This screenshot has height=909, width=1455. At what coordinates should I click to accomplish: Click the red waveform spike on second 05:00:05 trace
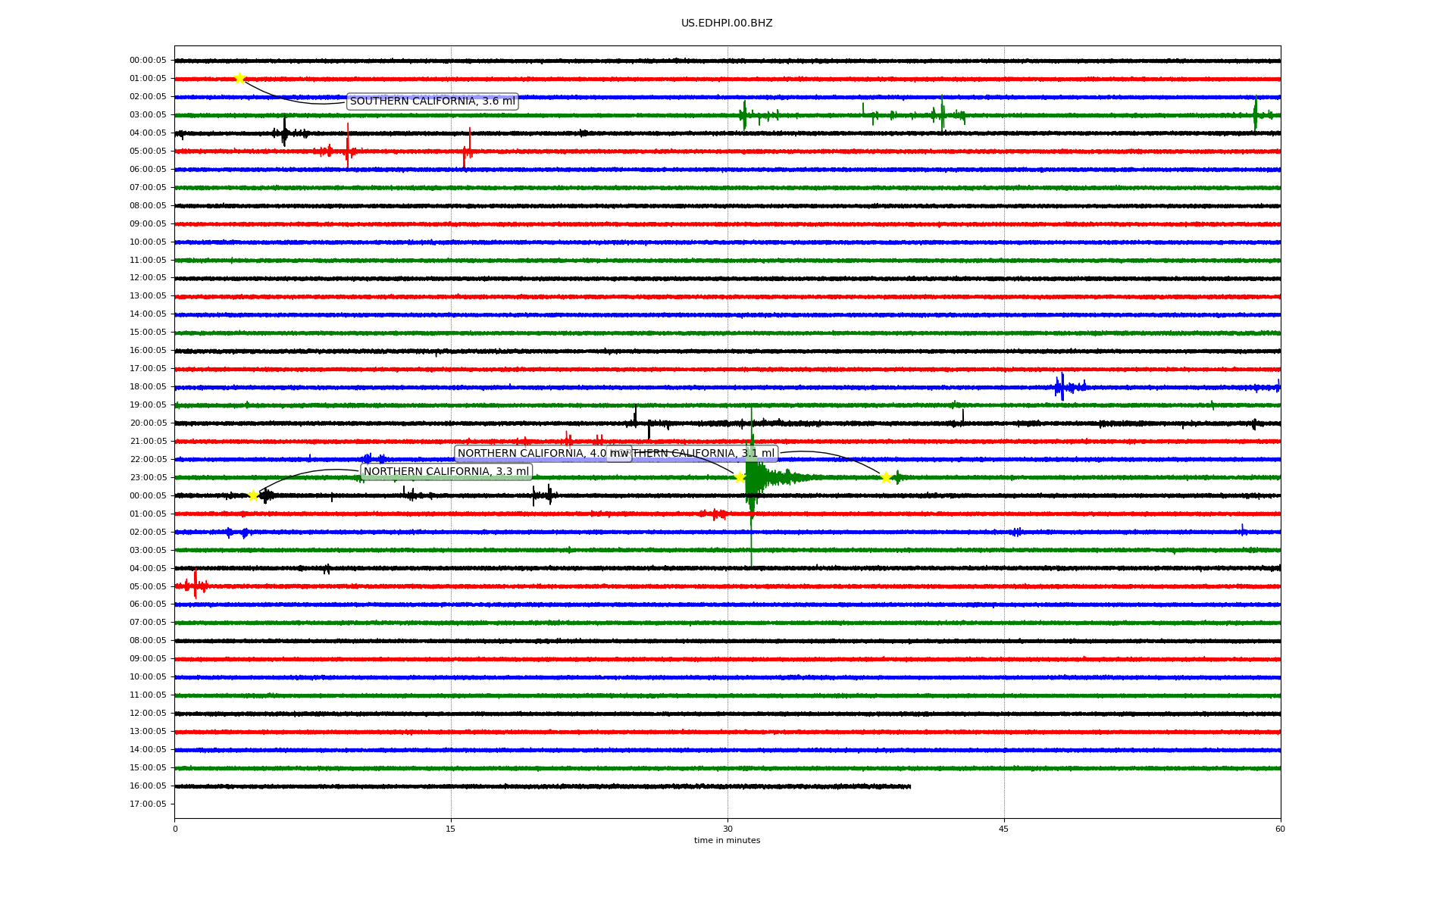195,586
